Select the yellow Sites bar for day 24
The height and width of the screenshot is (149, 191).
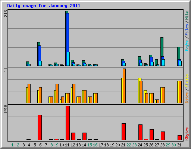[x=139, y=91]
